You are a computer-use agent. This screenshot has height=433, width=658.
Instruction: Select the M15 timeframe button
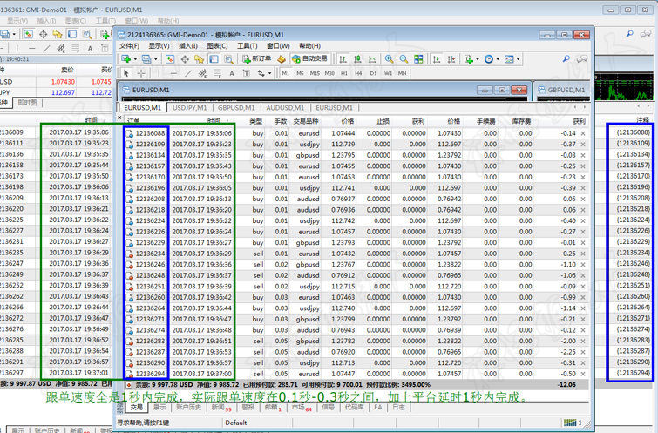point(315,73)
